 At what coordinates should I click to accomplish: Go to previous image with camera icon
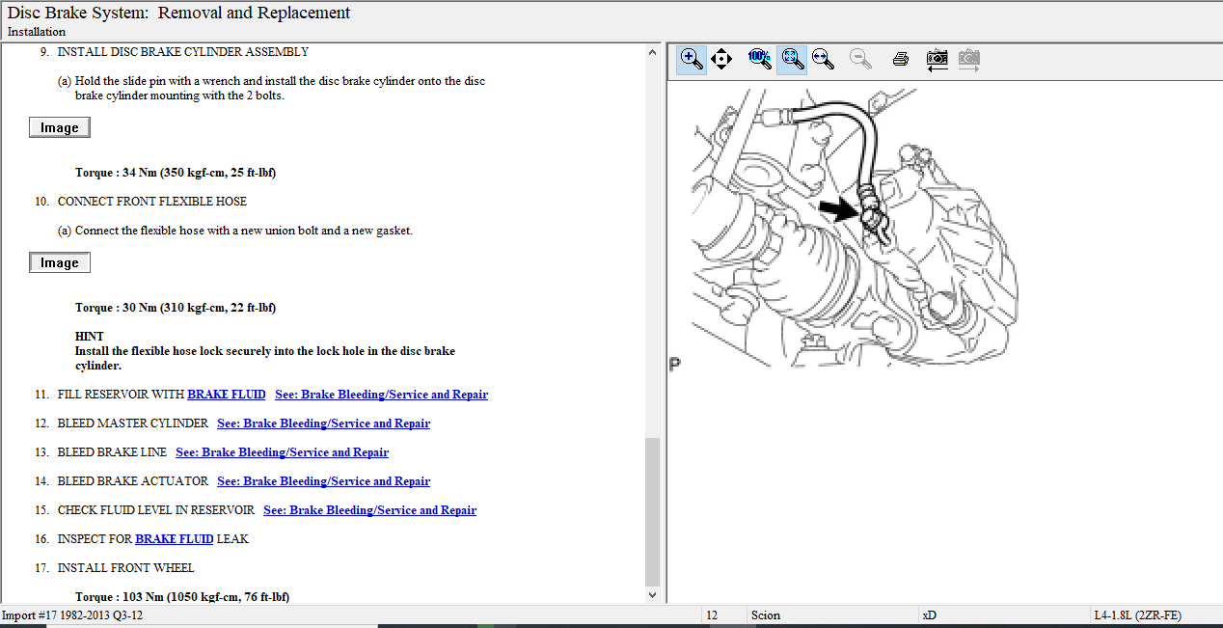pyautogui.click(x=937, y=59)
